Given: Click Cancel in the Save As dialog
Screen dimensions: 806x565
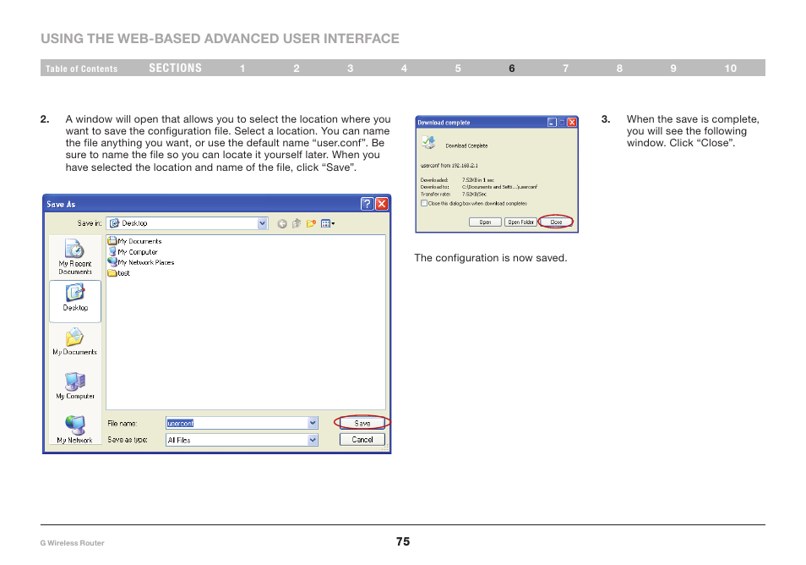Looking at the screenshot, I should pos(362,440).
